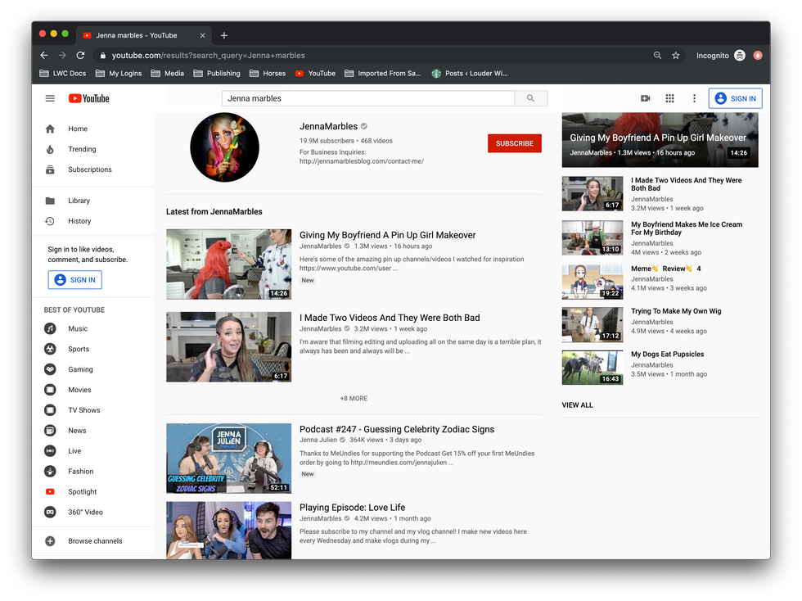
Task: Open 'My Dogs Eat Pupsicles' thumbnail
Action: point(592,368)
